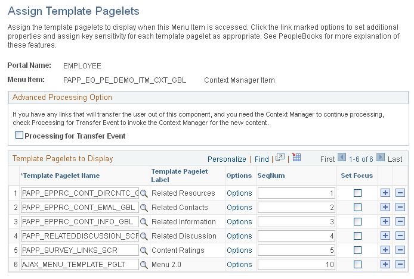Screen dimensions: 414x279
Task: Download grid to spreadsheet icon
Action: (296, 157)
